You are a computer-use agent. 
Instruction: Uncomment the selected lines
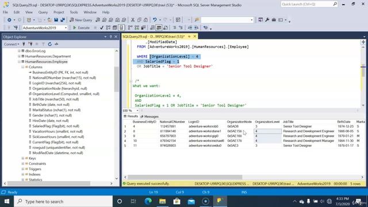coord(181,28)
